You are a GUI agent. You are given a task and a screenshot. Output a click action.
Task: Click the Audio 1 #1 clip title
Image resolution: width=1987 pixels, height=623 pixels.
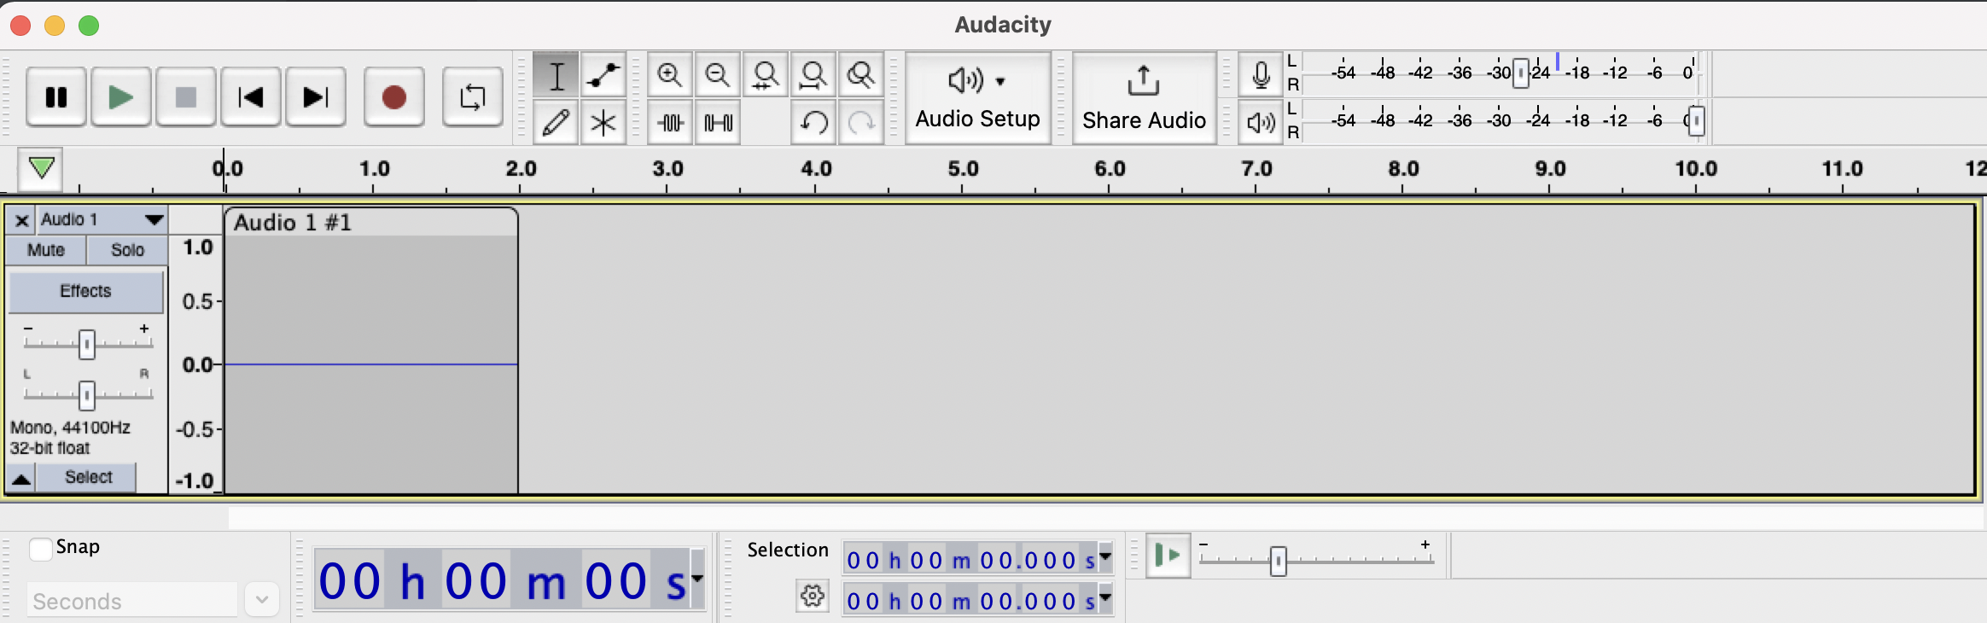(293, 223)
